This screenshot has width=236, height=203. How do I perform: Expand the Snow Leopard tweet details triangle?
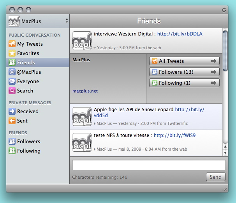(x=95, y=124)
